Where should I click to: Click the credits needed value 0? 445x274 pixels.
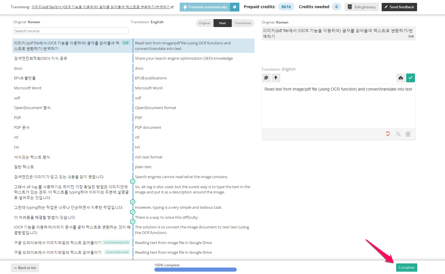point(336,7)
